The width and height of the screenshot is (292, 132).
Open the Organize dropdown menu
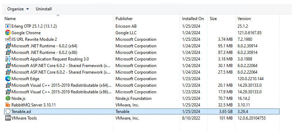(x=18, y=9)
